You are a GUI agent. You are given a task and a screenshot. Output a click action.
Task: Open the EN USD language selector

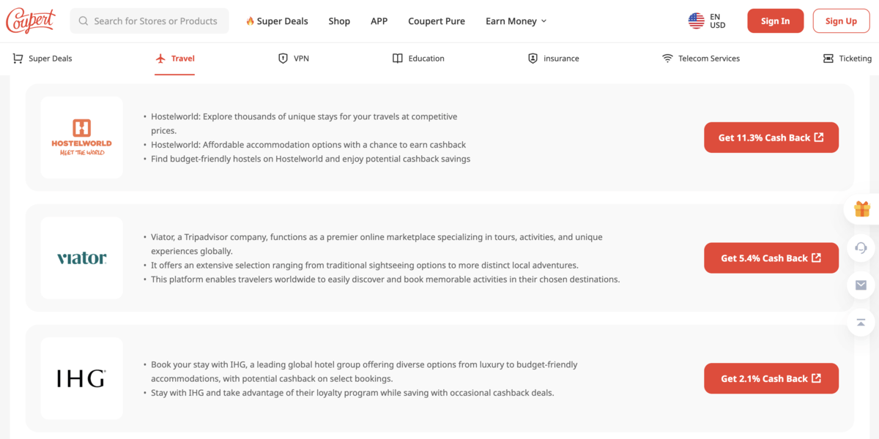716,21
